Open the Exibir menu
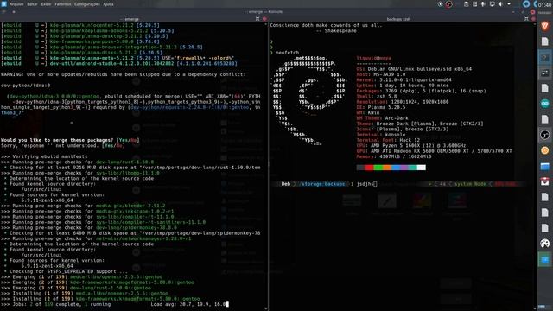553x311 pixels. click(46, 4)
